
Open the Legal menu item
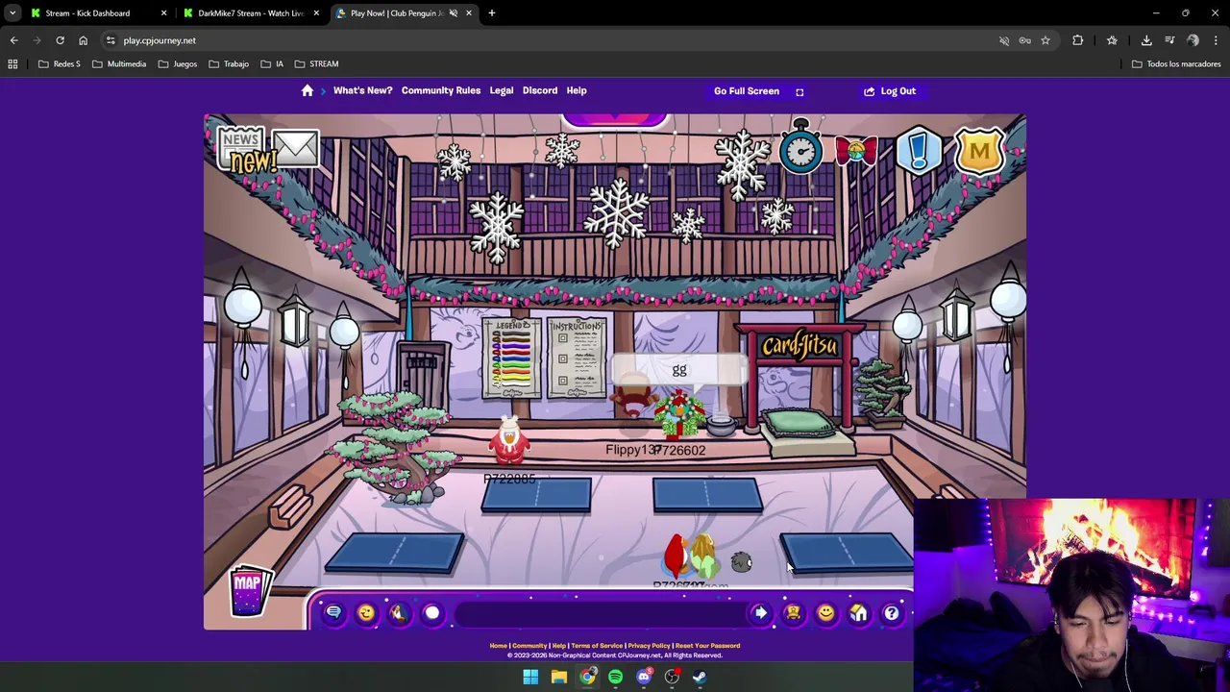tap(502, 90)
